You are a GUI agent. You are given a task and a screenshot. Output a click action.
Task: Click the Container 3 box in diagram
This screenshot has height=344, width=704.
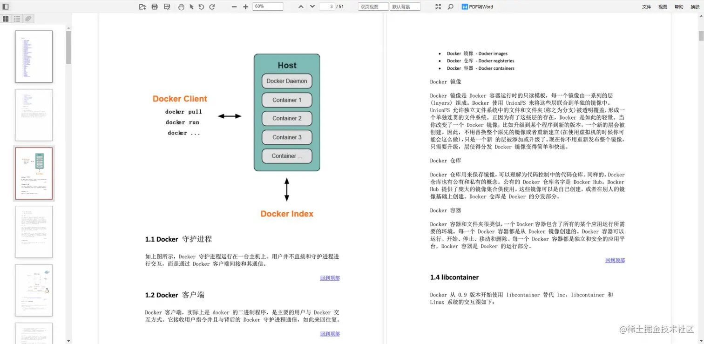click(287, 137)
